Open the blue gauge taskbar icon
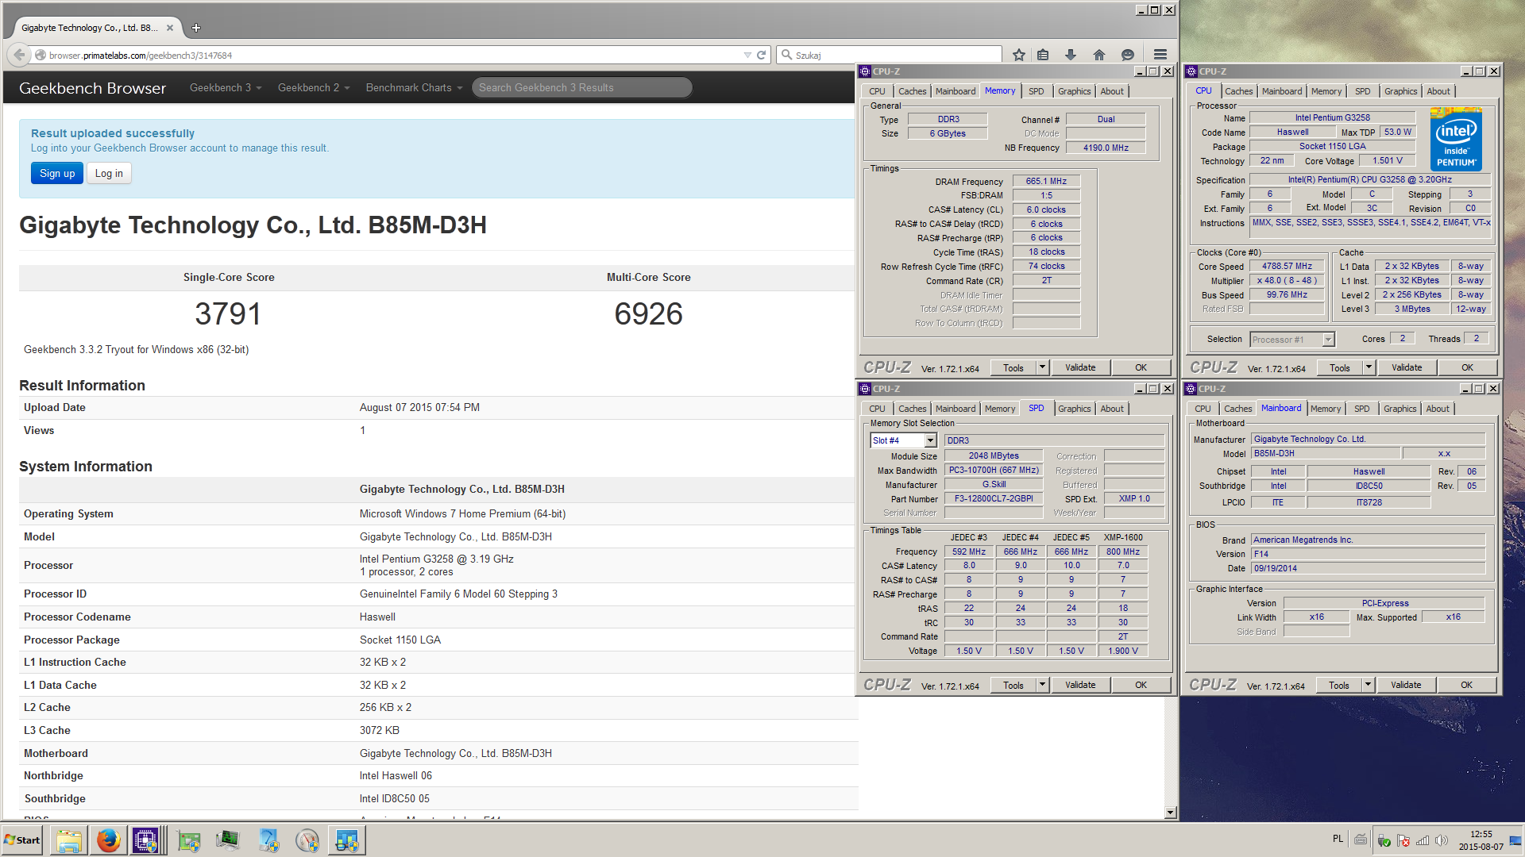The image size is (1525, 857). (268, 840)
